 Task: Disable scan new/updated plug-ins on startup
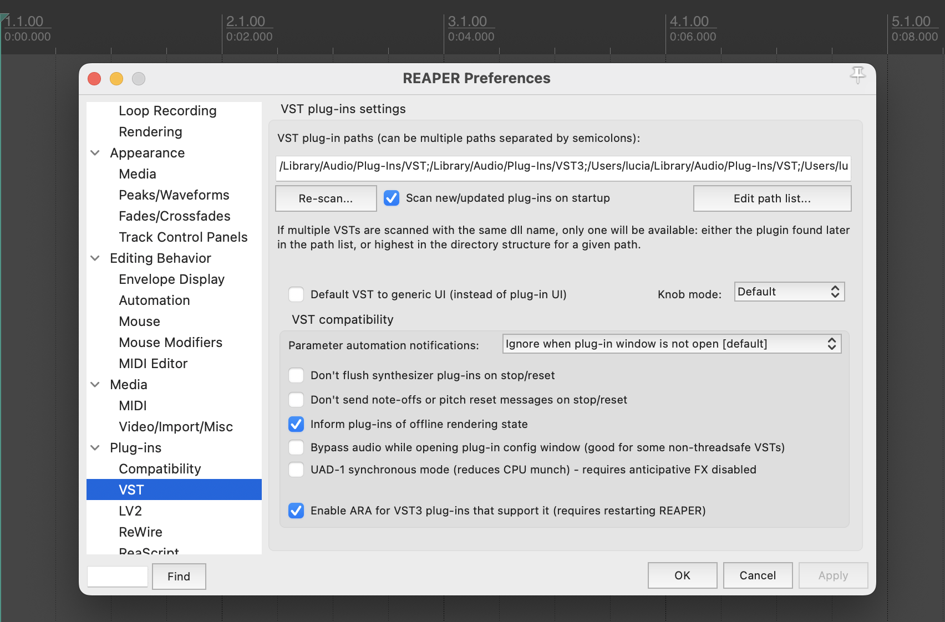pyautogui.click(x=392, y=198)
